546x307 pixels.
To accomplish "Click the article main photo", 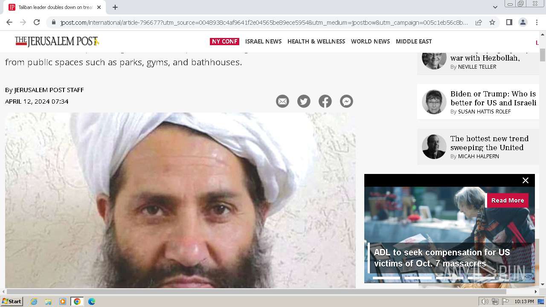I will (x=180, y=200).
